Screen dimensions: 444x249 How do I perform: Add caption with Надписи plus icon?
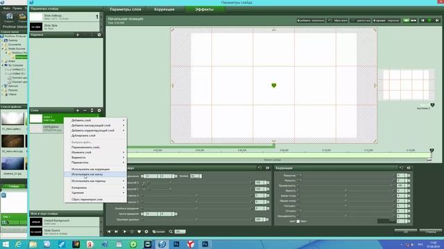pyautogui.click(x=78, y=35)
